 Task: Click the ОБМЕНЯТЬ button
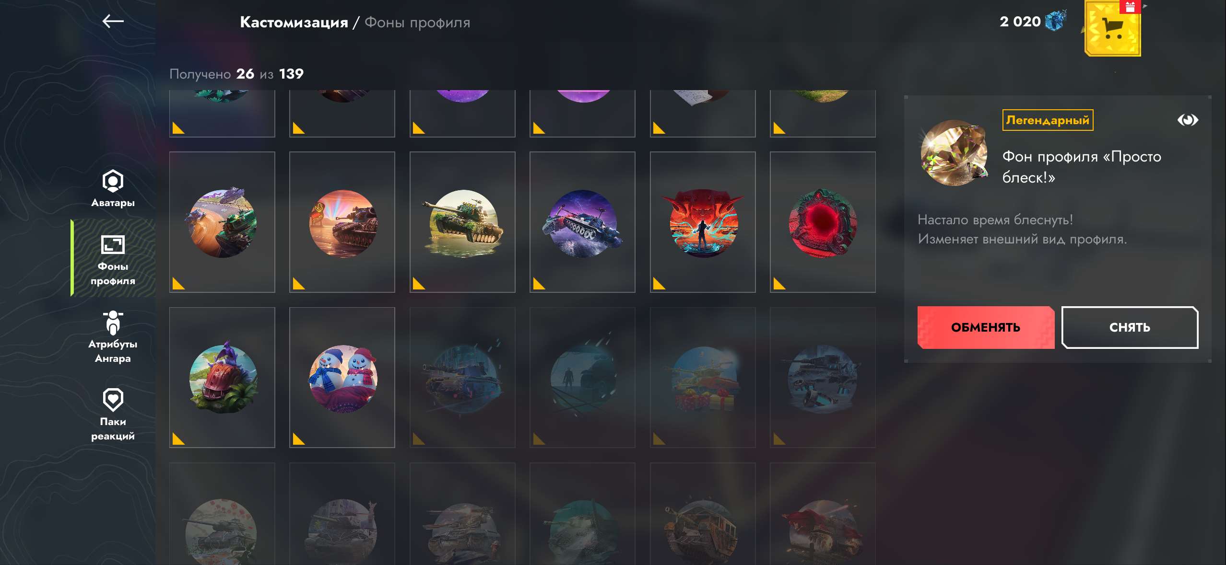click(986, 327)
